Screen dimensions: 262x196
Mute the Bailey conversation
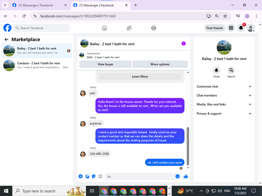point(216,70)
